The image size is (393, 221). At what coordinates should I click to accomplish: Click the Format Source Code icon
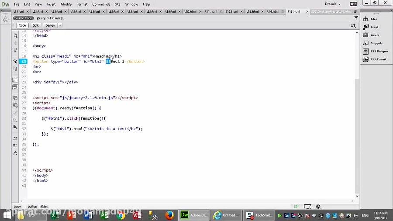tap(15, 153)
